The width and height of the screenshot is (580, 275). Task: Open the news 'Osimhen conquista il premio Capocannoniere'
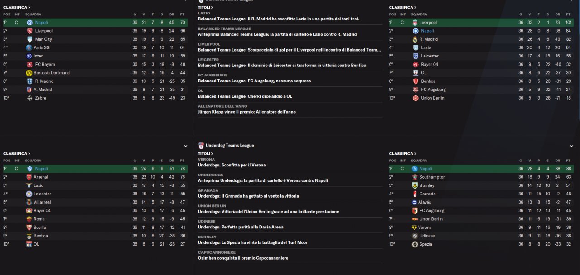tap(243, 258)
